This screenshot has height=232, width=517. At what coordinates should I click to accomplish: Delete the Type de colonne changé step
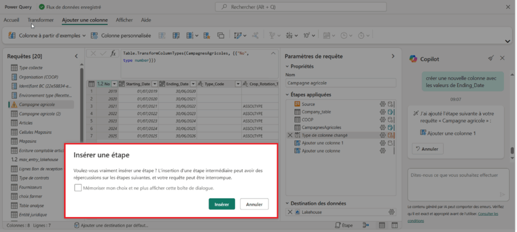tap(289, 135)
